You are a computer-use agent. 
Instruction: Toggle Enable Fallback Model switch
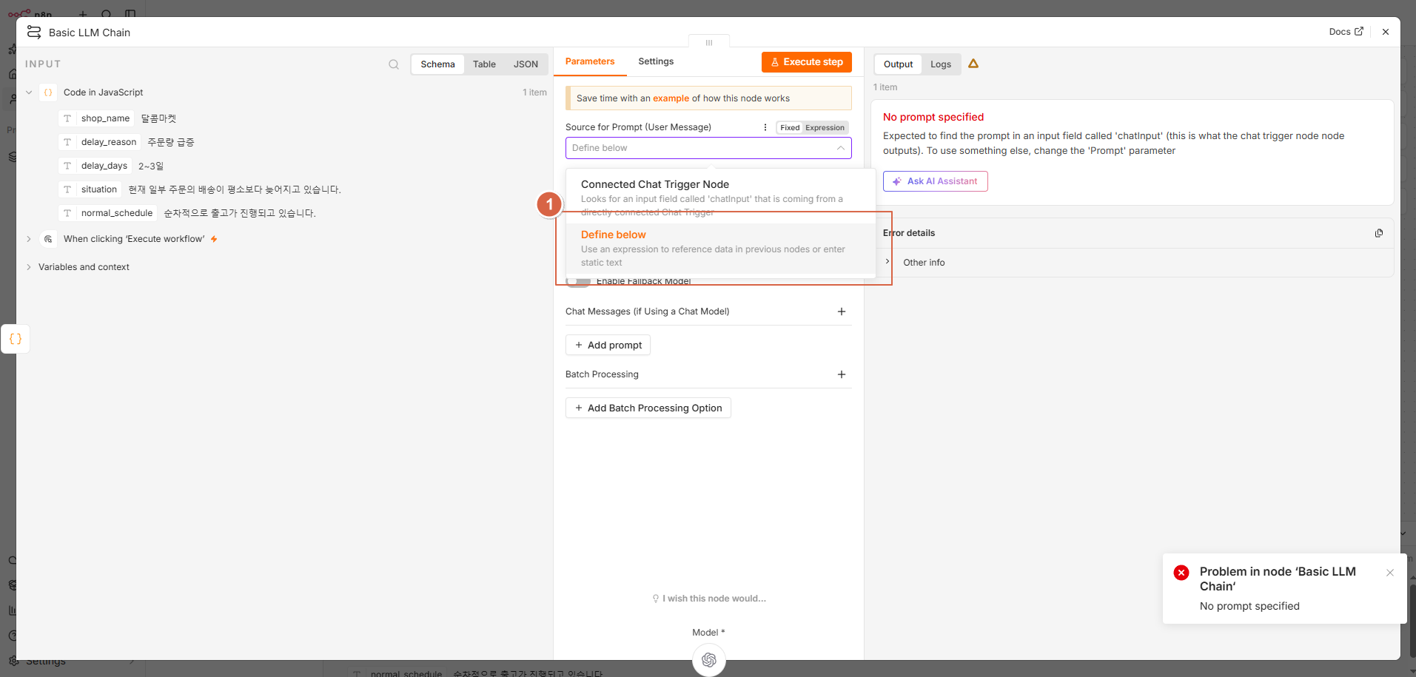click(x=578, y=281)
